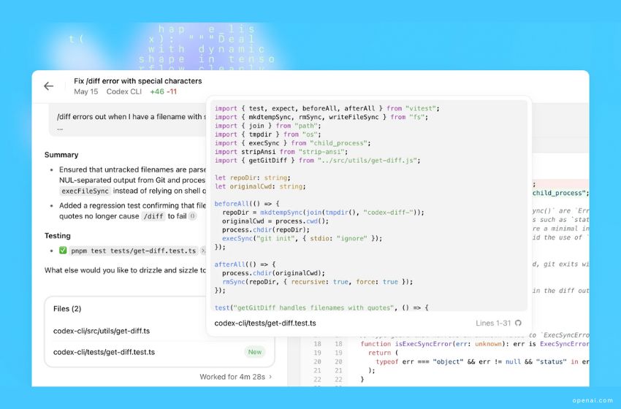Click the 'rmSync(repoDir' code line
Image resolution: width=621 pixels, height=409 pixels.
click(x=317, y=282)
